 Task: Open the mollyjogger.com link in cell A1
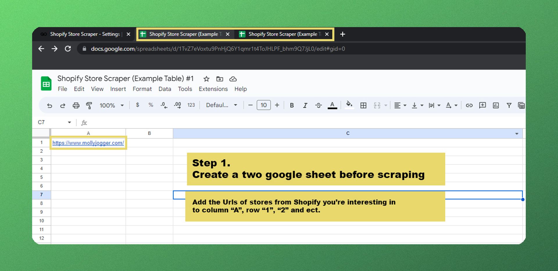[88, 143]
